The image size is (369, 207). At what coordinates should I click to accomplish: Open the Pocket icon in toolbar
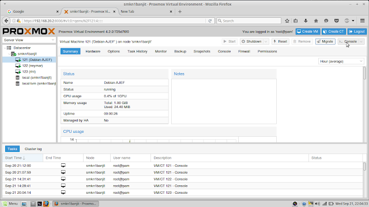click(x=337, y=21)
